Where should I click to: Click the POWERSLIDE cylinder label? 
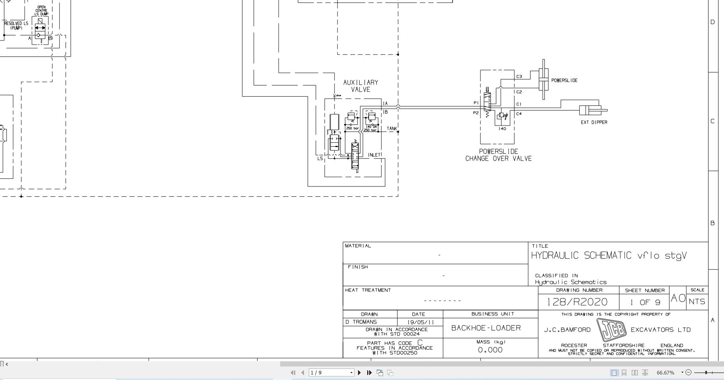tap(564, 80)
